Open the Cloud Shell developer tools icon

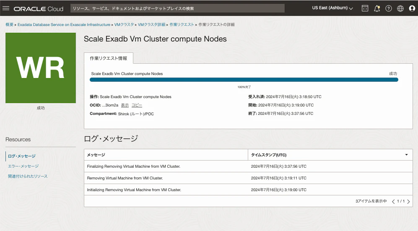[x=365, y=8]
